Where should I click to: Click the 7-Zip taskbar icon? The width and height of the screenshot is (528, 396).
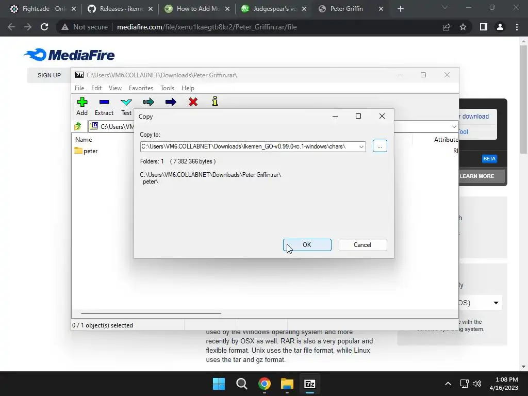310,384
